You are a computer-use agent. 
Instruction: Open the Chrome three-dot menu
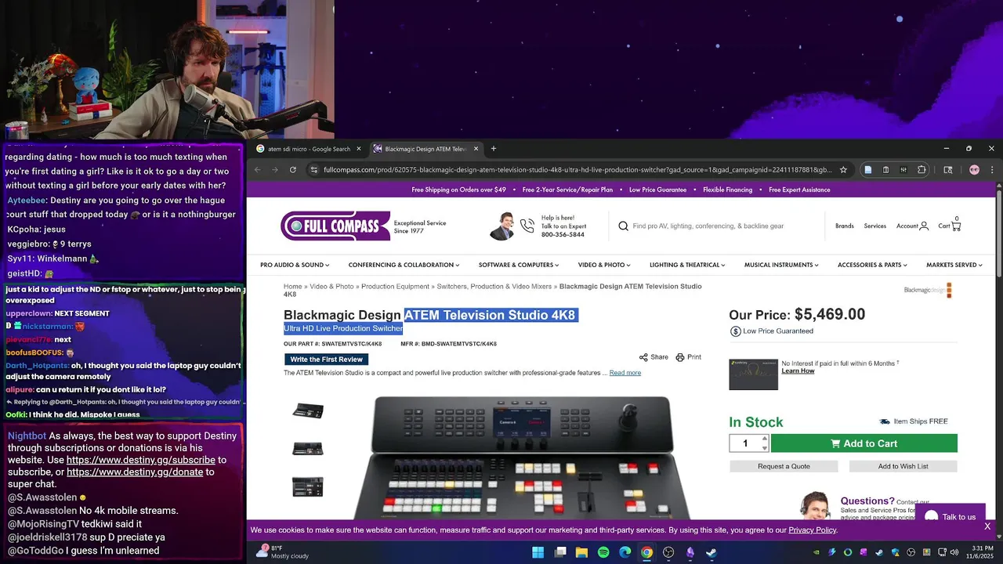coord(992,169)
